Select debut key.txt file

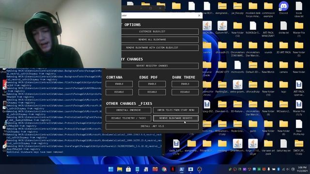tap(283, 145)
